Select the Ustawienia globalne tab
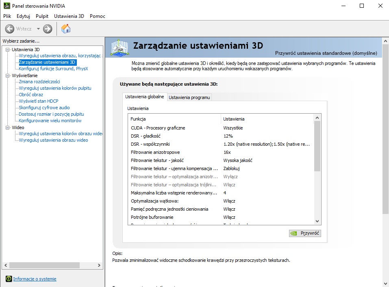This screenshot has width=389, height=287. 145,97
